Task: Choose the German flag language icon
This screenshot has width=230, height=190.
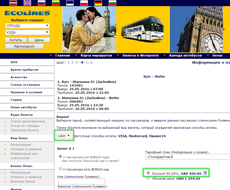Action: pos(98,3)
